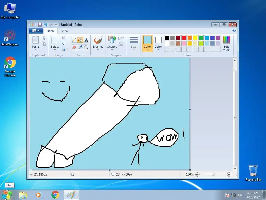Viewport: 266px width, 200px height.
Task: Select the Text tool
Action: click(x=86, y=40)
